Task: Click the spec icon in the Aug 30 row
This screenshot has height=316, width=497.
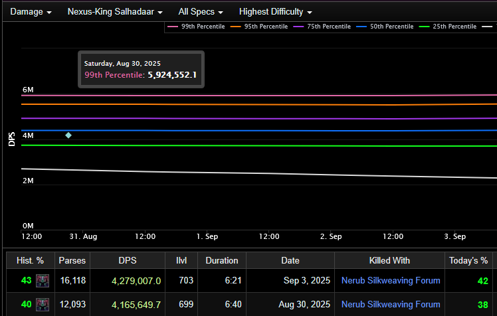Action: point(43,305)
